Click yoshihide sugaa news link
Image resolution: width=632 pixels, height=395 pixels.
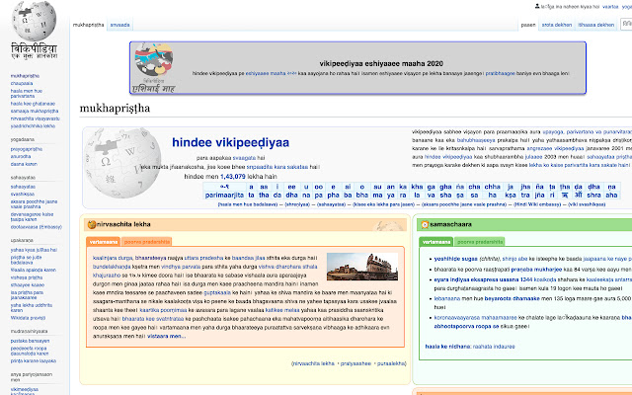click(x=455, y=259)
